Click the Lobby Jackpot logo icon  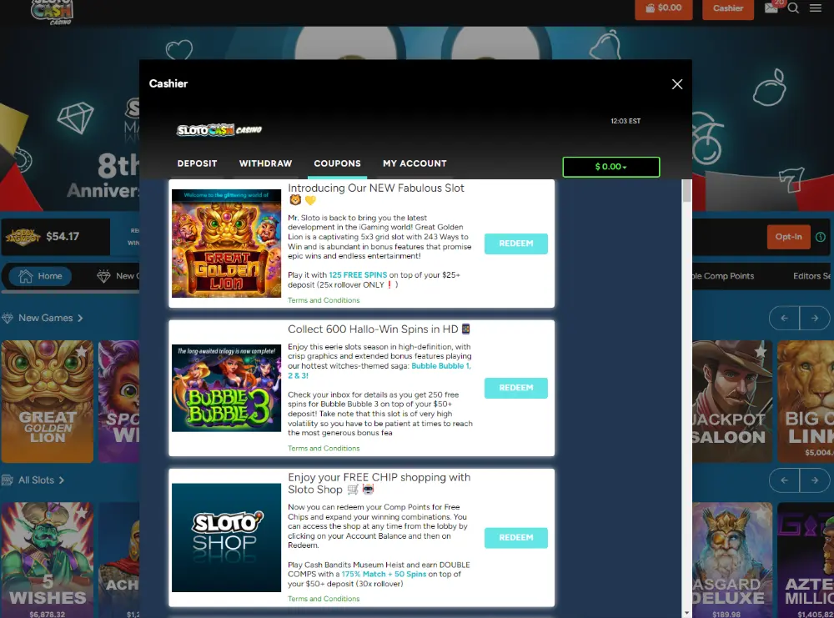click(x=23, y=237)
